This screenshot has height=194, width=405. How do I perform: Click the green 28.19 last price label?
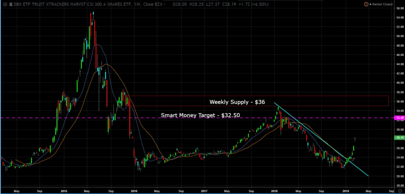399,138
